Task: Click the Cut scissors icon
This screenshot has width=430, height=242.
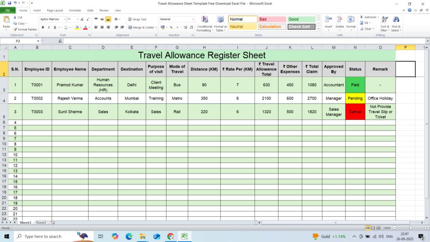Action: pyautogui.click(x=15, y=18)
